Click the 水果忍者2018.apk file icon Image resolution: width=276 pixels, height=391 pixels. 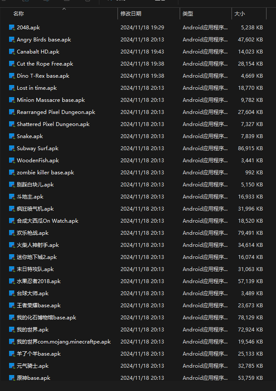tap(12, 281)
